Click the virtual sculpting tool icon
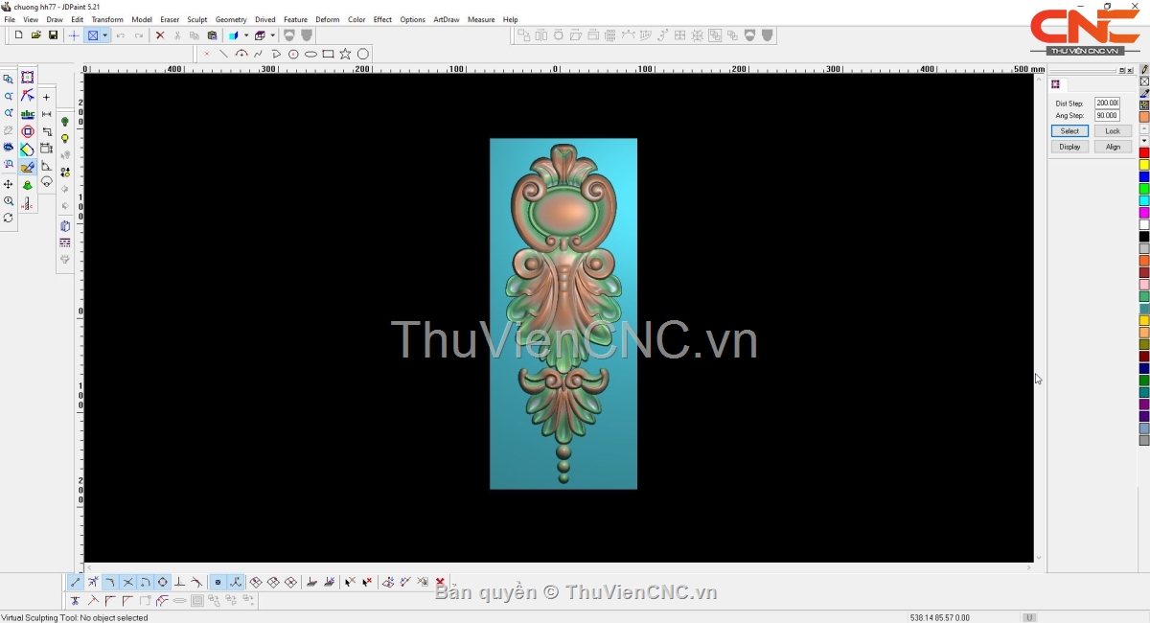This screenshot has width=1150, height=623. click(27, 167)
